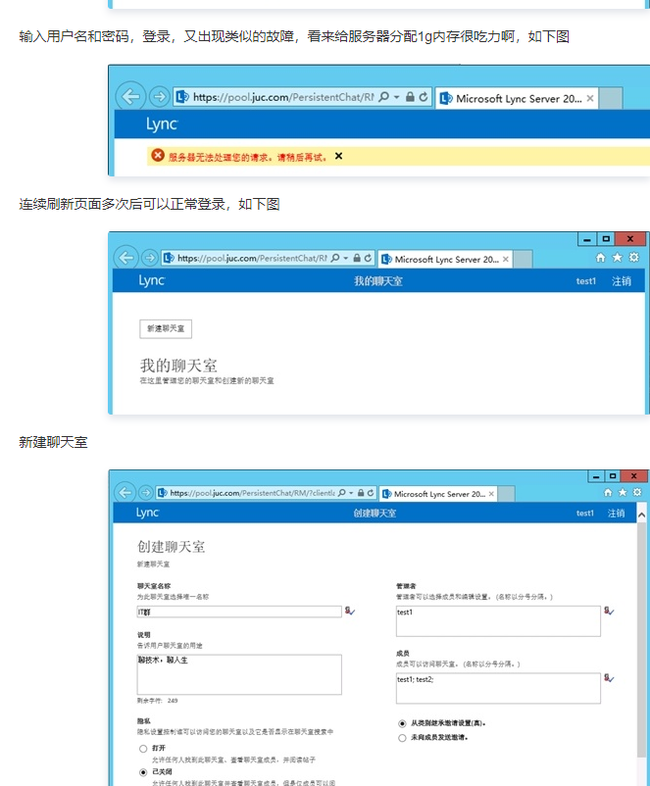Click search icon in error page address bar
This screenshot has height=786, width=650.
click(x=383, y=97)
